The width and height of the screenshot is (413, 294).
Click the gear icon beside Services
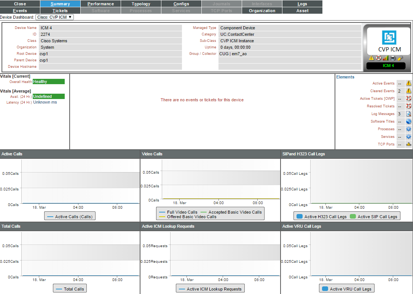tap(408, 137)
